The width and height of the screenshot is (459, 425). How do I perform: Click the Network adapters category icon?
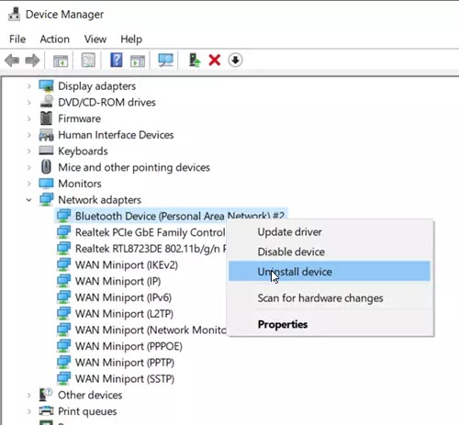[46, 199]
